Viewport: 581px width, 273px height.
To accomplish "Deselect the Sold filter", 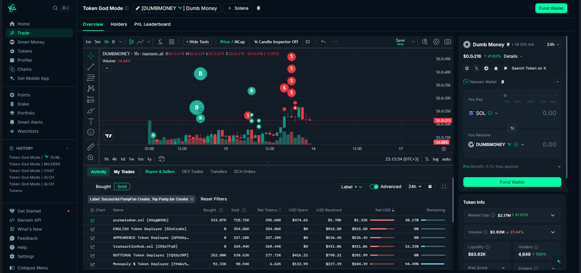I will pos(122,186).
